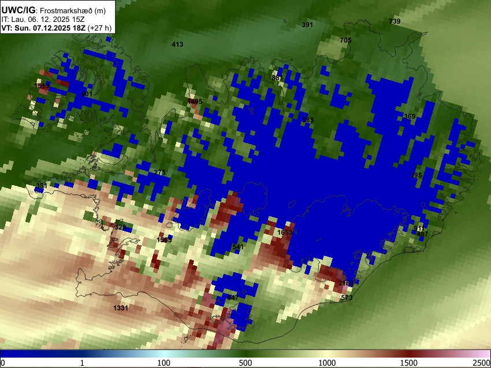Click the title text 'UWC/IG: Frostmarkshæð (m)'

(x=54, y=10)
